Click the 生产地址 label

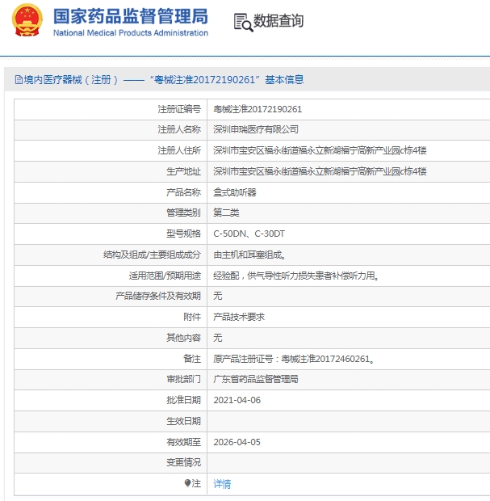tap(183, 171)
